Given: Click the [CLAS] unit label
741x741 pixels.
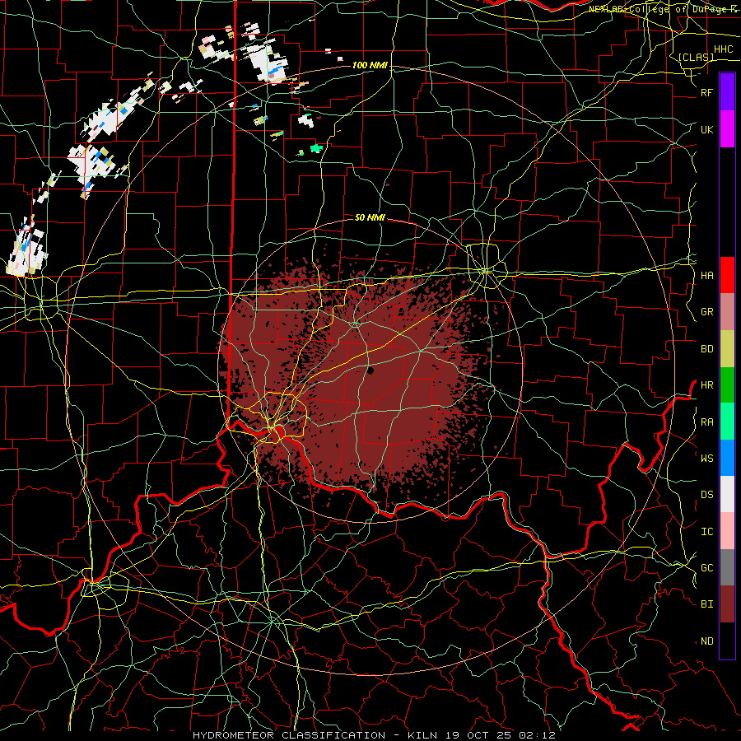Looking at the screenshot, I should click(696, 57).
